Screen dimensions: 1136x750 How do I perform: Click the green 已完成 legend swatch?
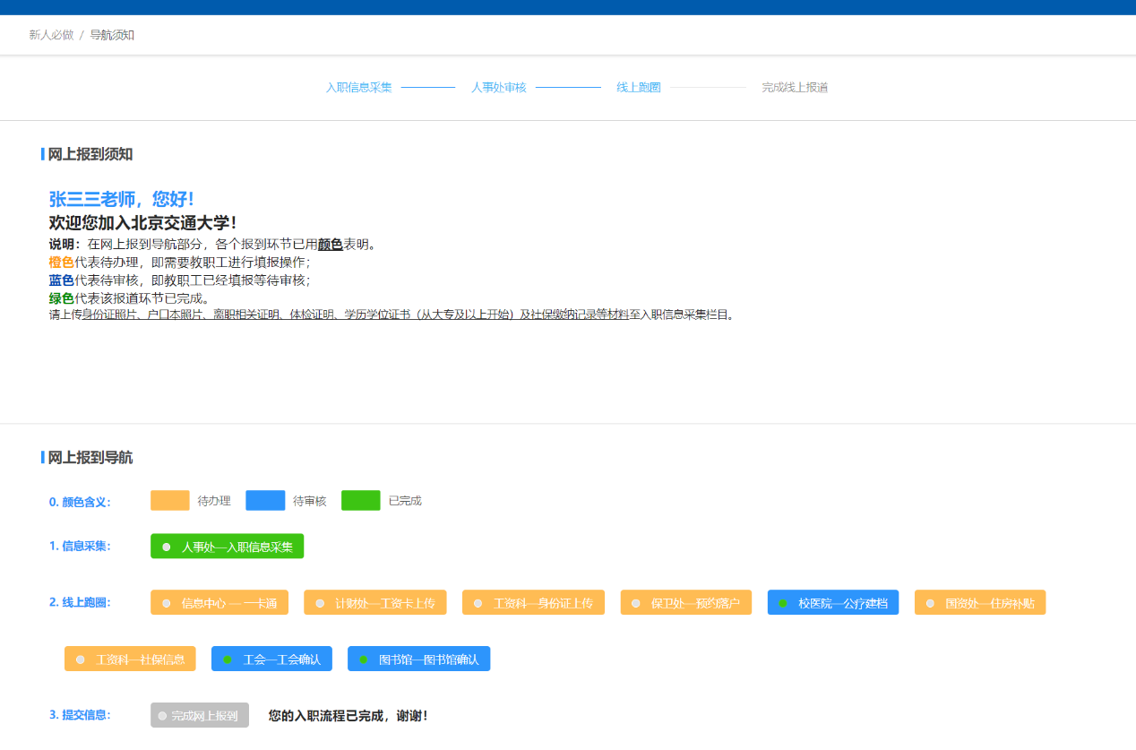(361, 501)
